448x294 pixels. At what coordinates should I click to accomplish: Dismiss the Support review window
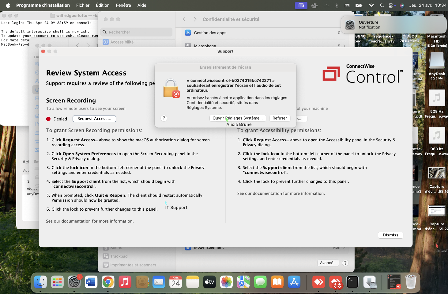click(390, 235)
